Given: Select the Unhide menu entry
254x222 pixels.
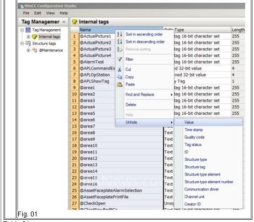Looking at the screenshot, I should (x=145, y=122).
